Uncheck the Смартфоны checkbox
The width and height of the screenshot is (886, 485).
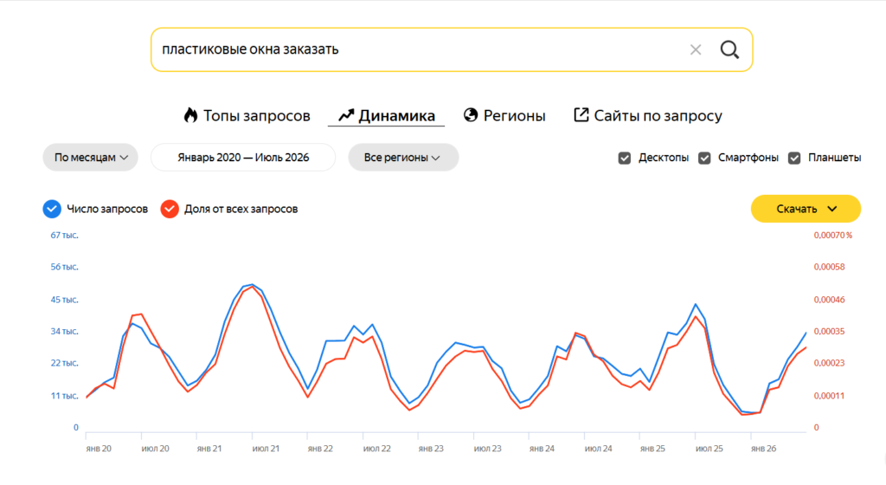tap(704, 158)
